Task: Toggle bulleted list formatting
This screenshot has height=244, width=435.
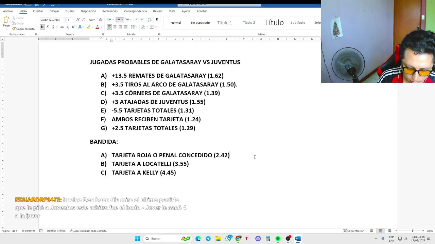Action: coord(109,20)
